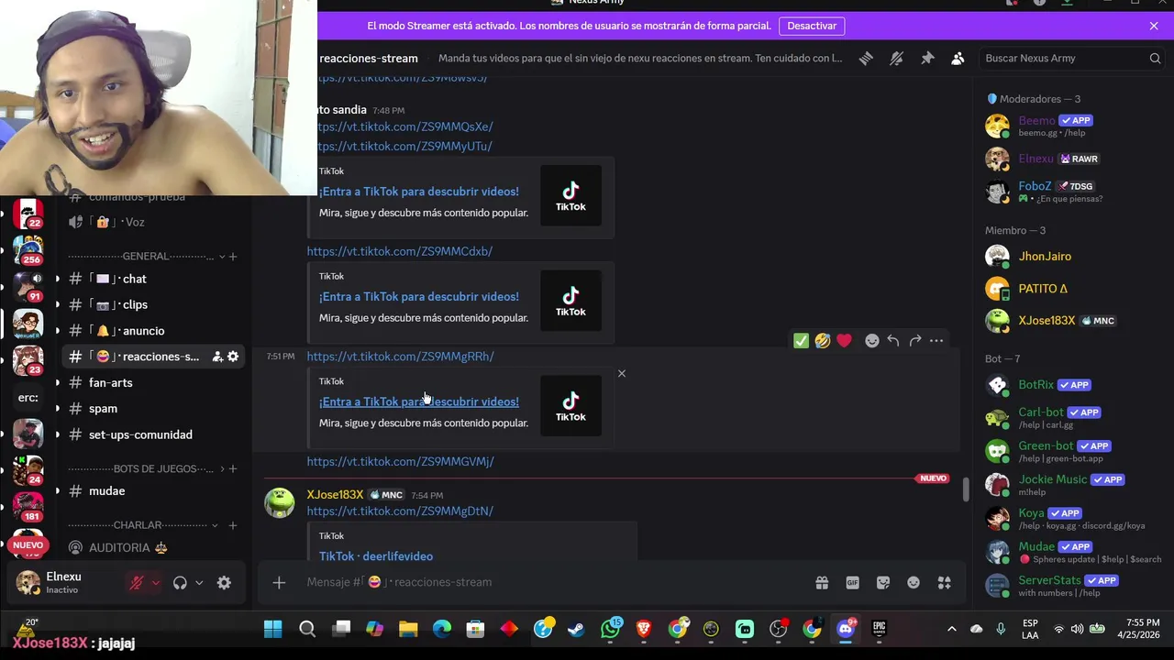The height and width of the screenshot is (660, 1174).
Task: Invite people icon on reacciones-stream channel
Action: [x=217, y=357]
